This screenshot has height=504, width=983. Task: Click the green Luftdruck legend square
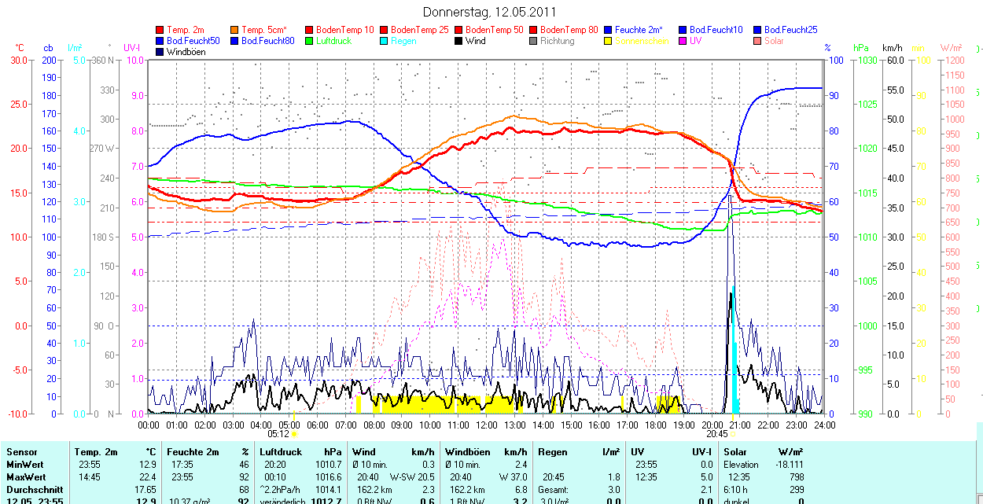click(310, 41)
